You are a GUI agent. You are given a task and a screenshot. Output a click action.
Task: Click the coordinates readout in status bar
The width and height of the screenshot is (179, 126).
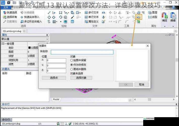[86, 124]
